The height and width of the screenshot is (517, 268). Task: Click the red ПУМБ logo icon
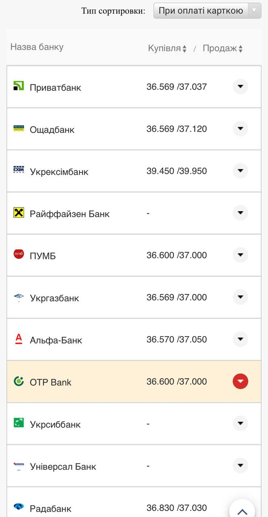coord(19,254)
